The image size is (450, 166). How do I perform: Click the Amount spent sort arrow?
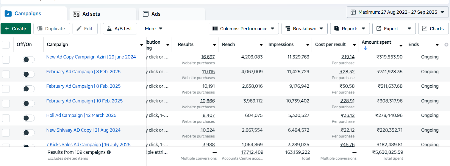click(x=365, y=48)
